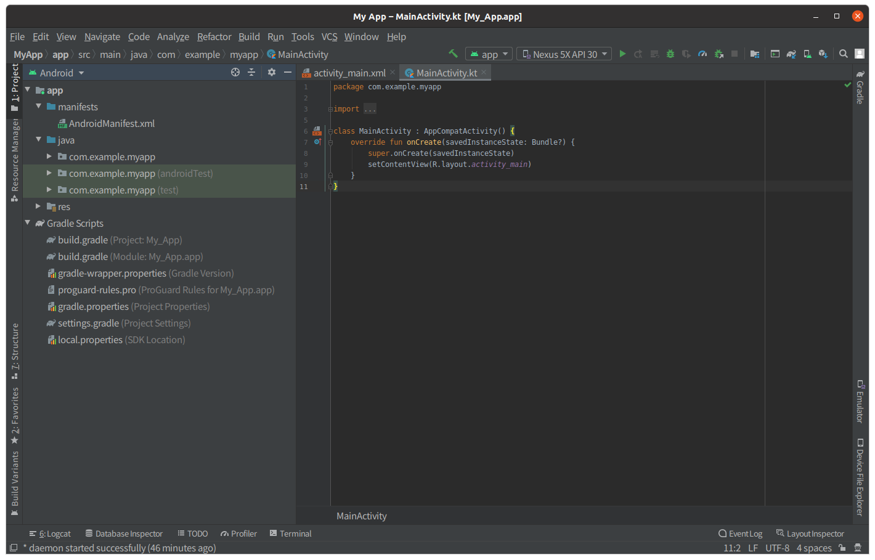Expand the res folder
This screenshot has width=875, height=560.
[x=38, y=206]
